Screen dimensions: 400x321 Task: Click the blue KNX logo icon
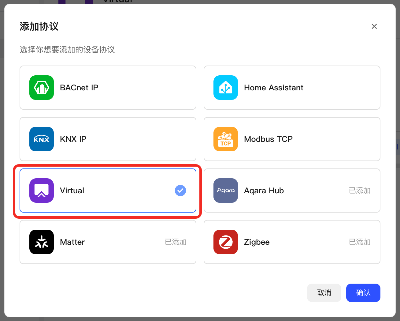[x=42, y=139]
